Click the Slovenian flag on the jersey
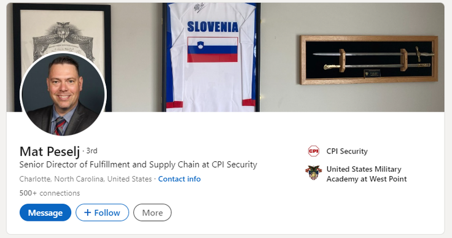 [x=212, y=50]
